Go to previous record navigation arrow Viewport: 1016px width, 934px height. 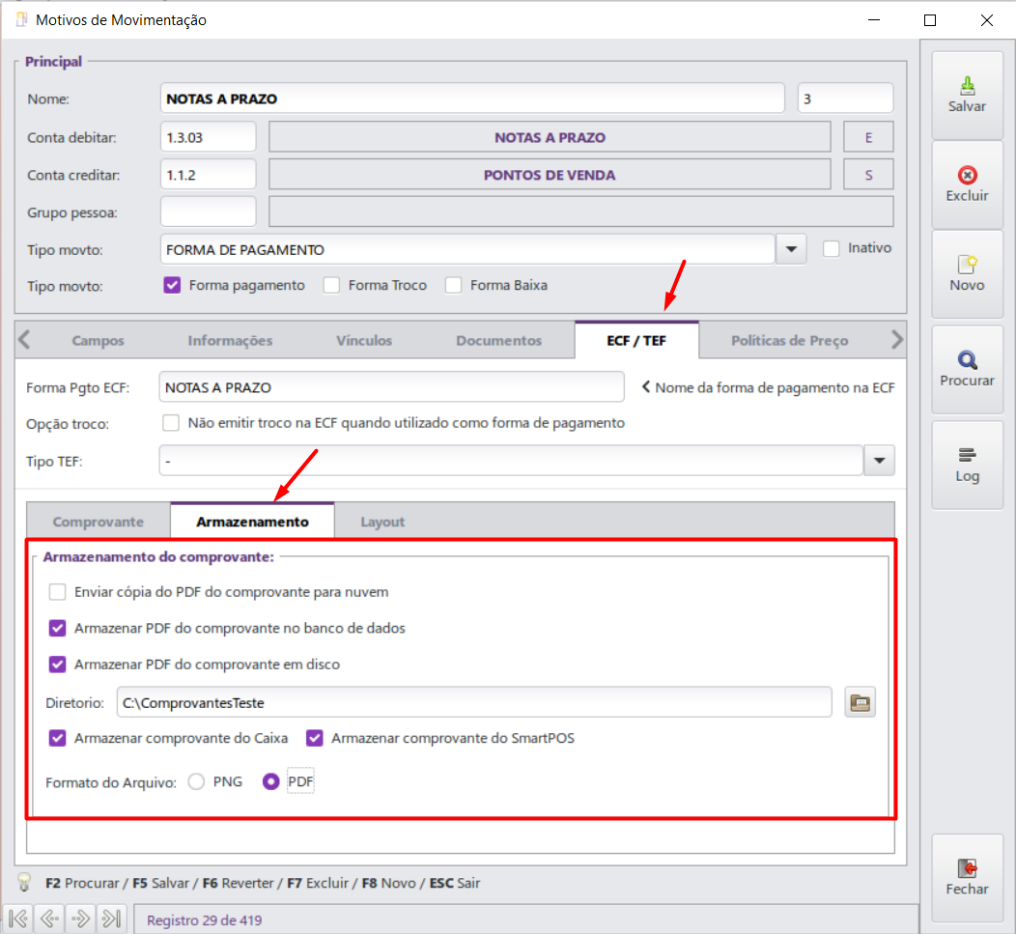(x=50, y=919)
